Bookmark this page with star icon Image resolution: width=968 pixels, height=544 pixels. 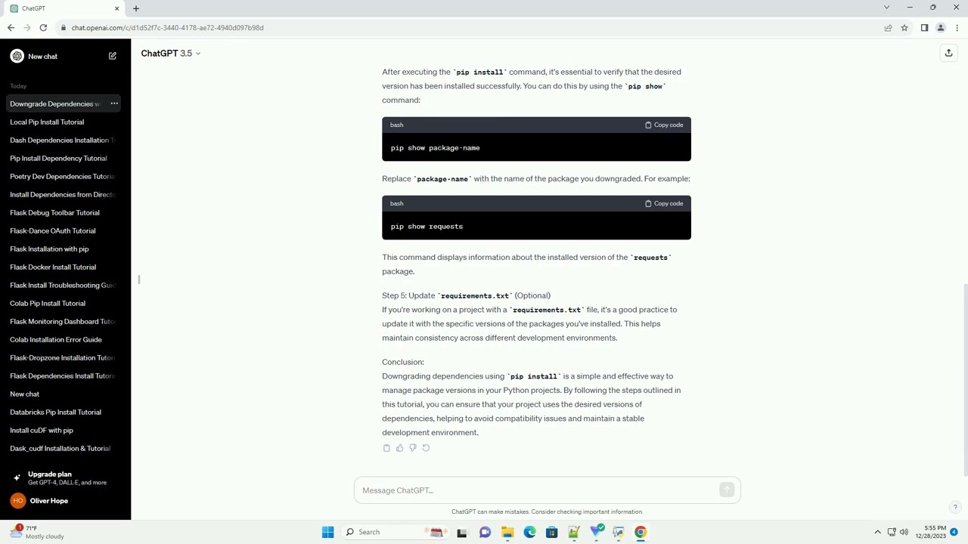904,28
